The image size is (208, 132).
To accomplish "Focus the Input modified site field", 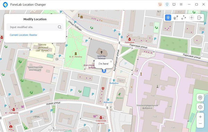I will [x=35, y=27].
